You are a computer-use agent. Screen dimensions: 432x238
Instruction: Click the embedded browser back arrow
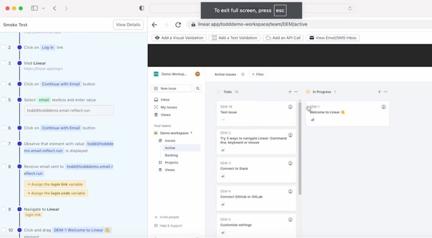(154, 25)
